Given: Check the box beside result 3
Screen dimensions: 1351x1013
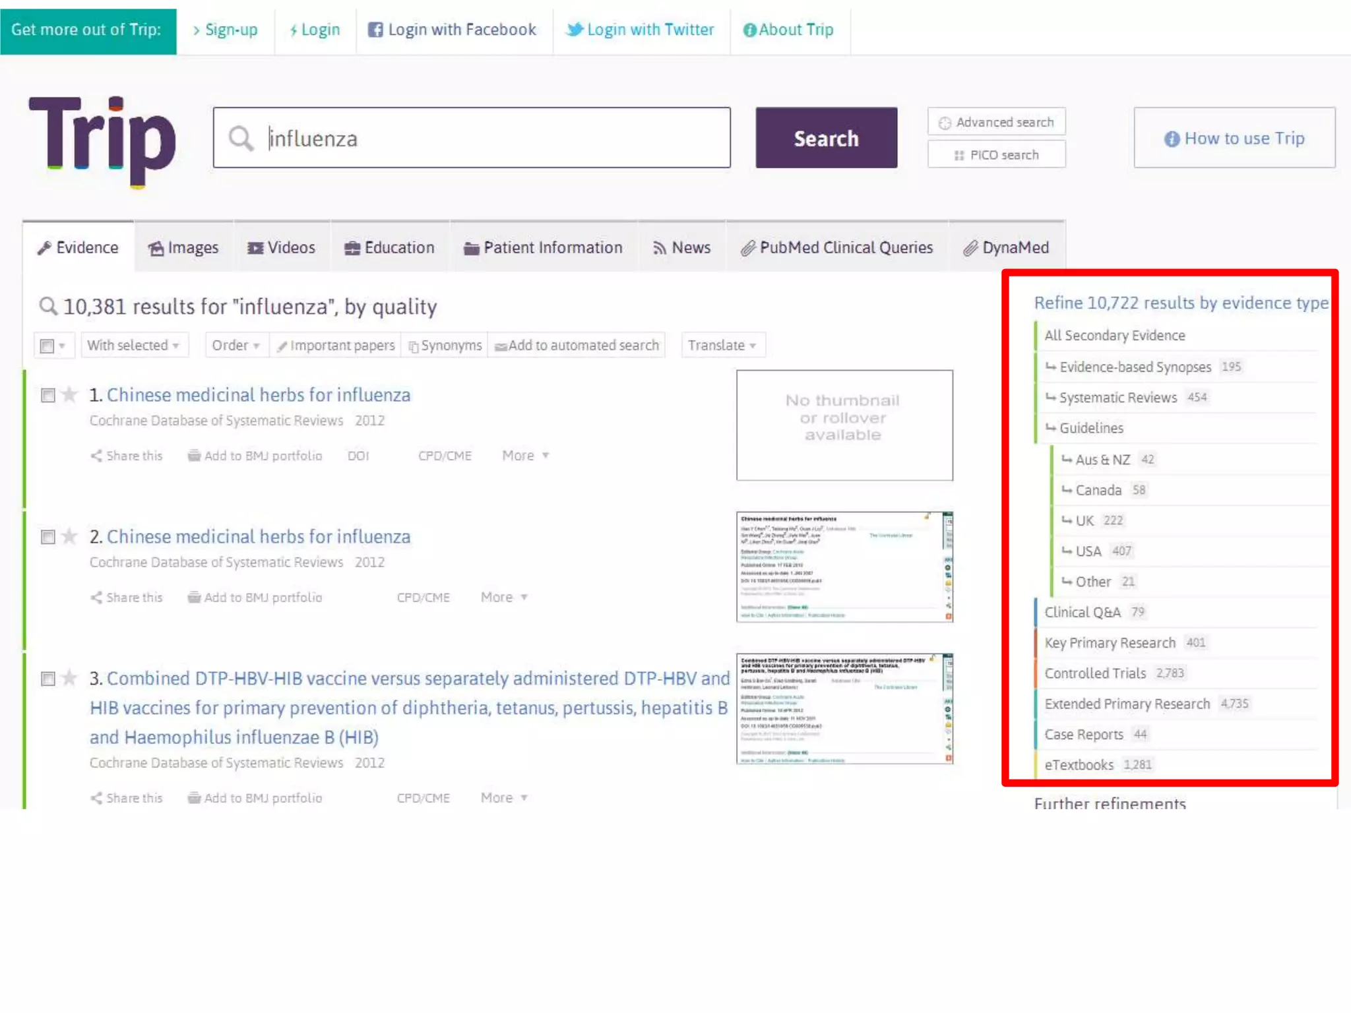Looking at the screenshot, I should 47,679.
